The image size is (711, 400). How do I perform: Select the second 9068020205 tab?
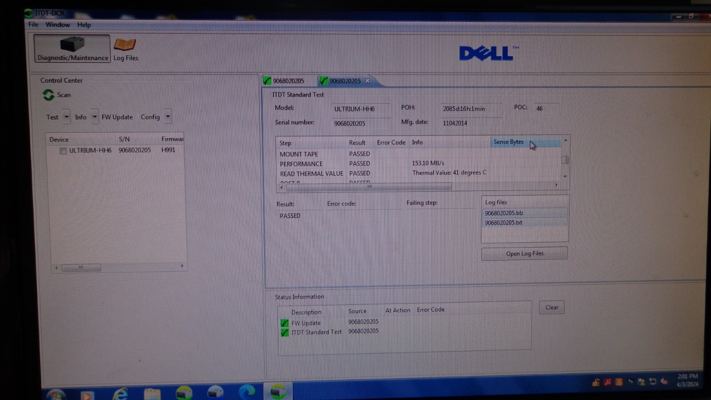[345, 81]
